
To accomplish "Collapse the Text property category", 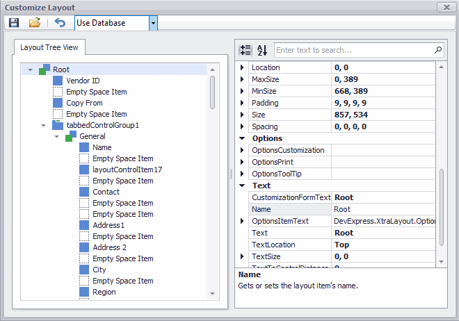I will [x=243, y=186].
